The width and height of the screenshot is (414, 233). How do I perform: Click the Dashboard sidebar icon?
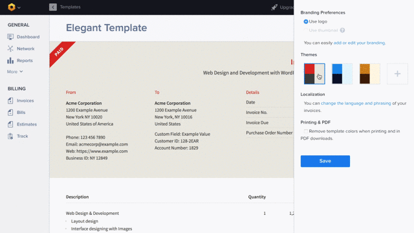(x=10, y=37)
